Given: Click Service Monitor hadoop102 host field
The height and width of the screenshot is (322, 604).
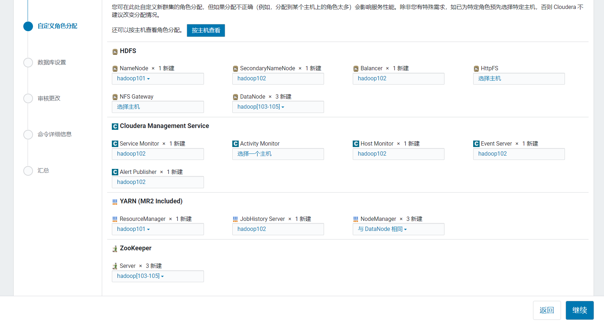Looking at the screenshot, I should [x=158, y=154].
